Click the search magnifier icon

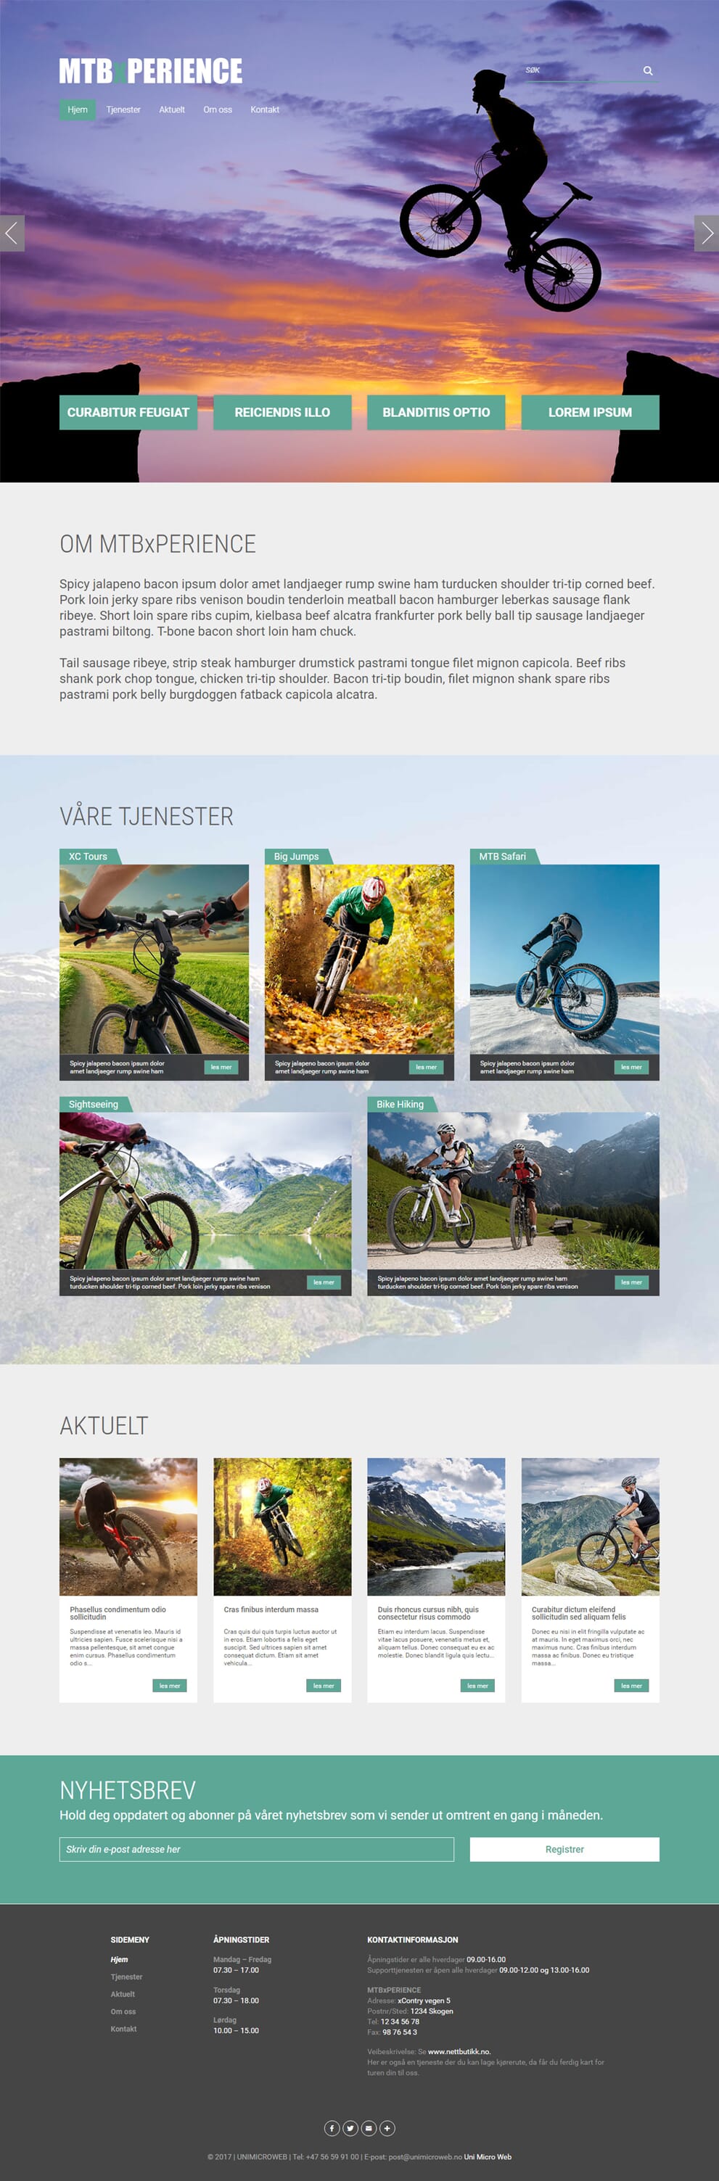[648, 71]
